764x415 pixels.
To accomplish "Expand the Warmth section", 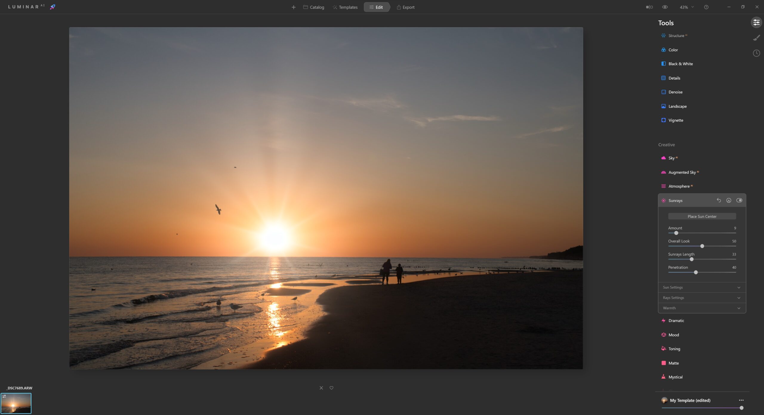I will (x=702, y=308).
